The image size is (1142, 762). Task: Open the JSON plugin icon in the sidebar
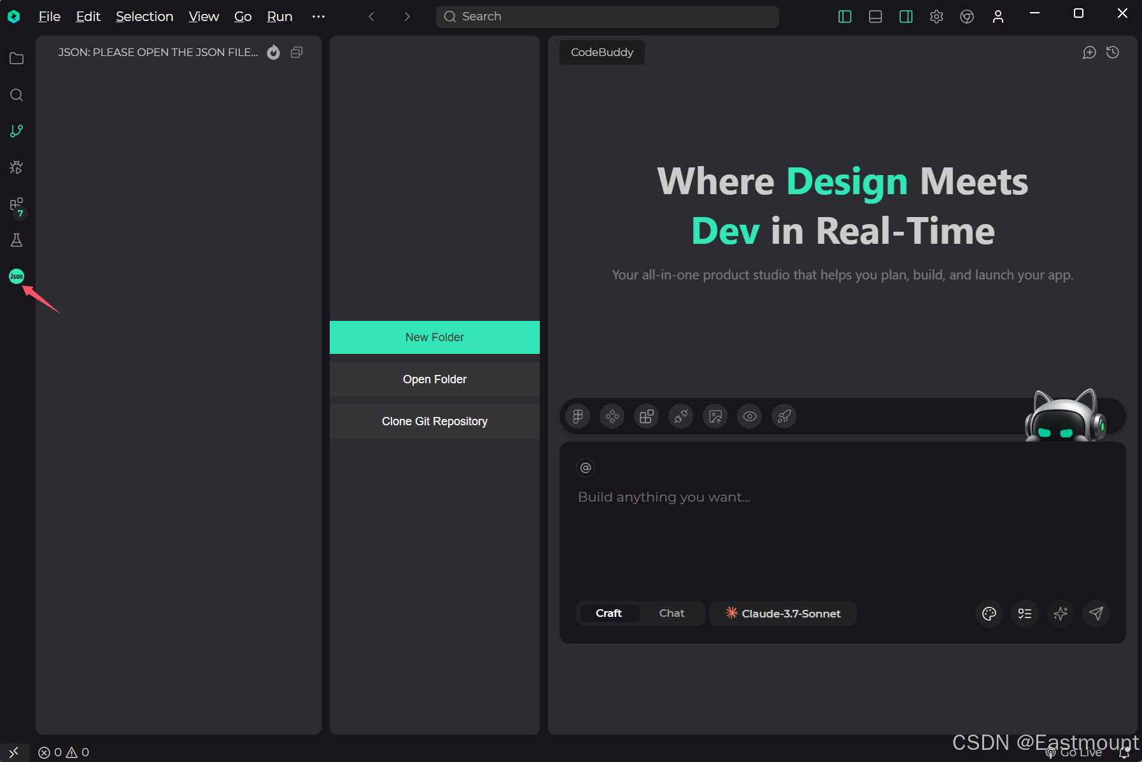click(x=17, y=276)
